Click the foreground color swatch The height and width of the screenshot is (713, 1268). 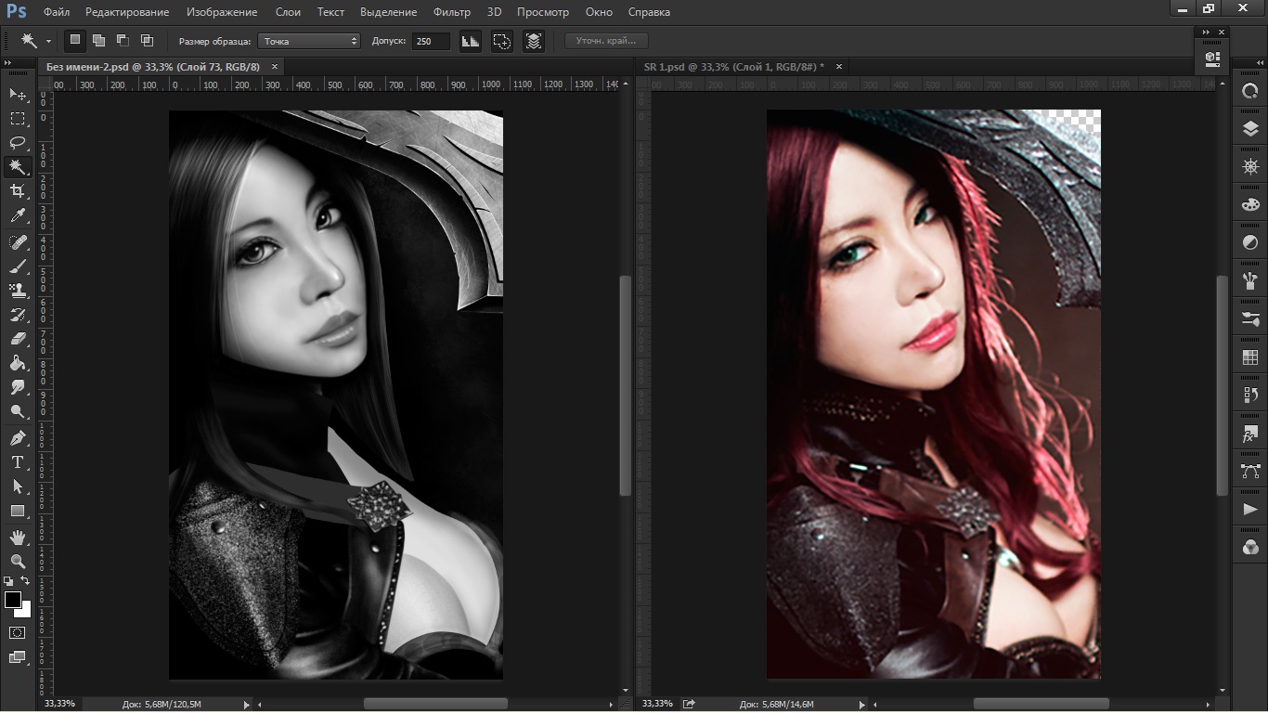tap(13, 600)
